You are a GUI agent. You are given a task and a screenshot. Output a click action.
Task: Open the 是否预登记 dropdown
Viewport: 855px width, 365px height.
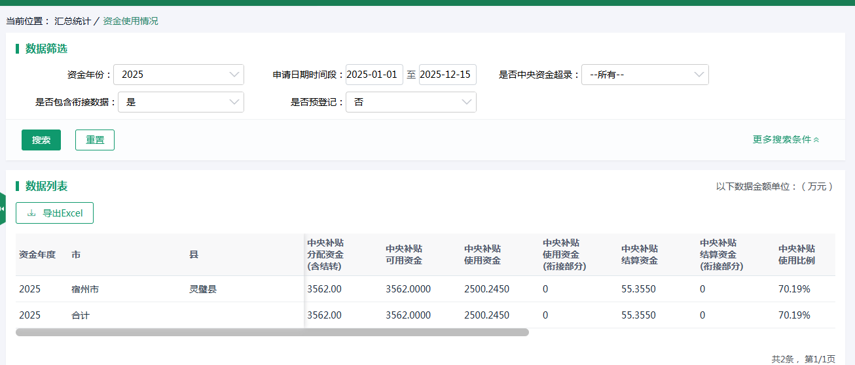(x=410, y=102)
